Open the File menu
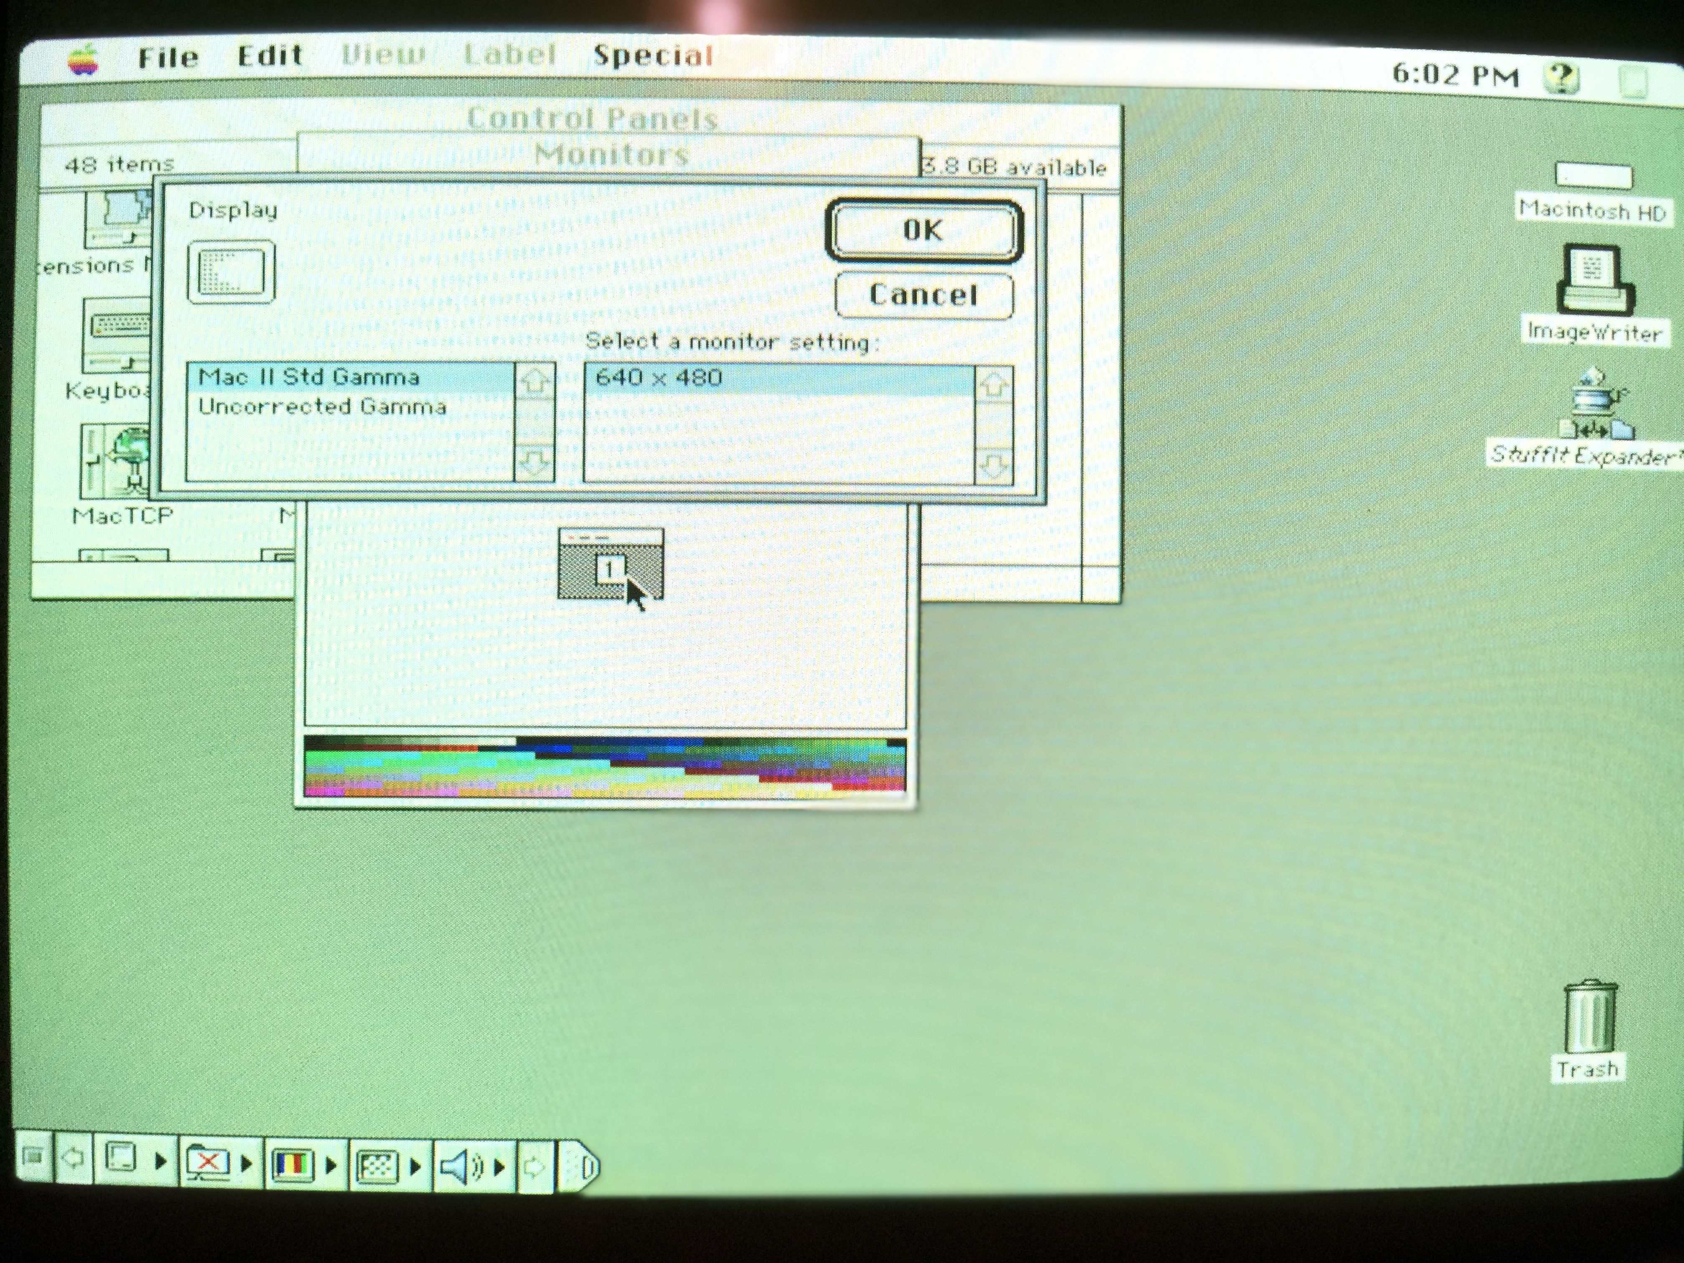 click(x=167, y=57)
